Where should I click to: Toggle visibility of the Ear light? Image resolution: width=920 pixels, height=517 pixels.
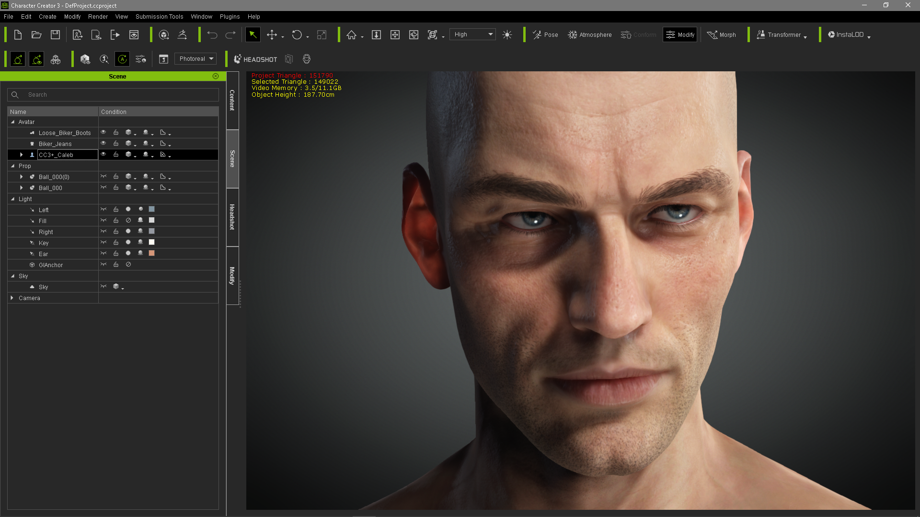103,254
